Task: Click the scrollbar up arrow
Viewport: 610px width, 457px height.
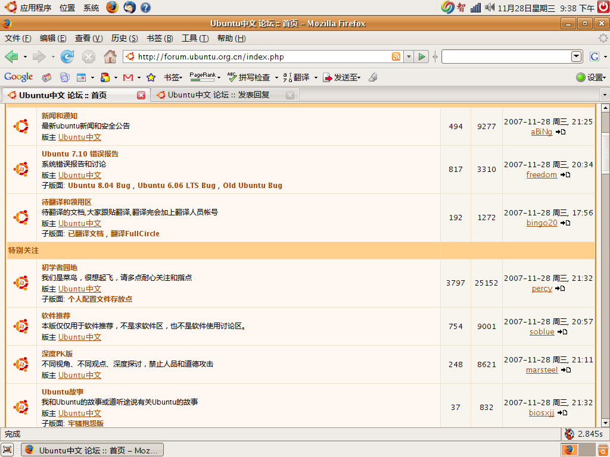Action: point(605,108)
